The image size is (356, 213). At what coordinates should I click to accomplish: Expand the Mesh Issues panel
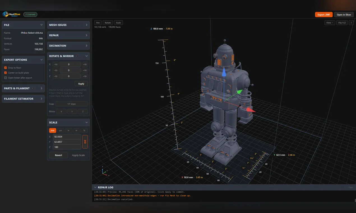click(x=68, y=25)
